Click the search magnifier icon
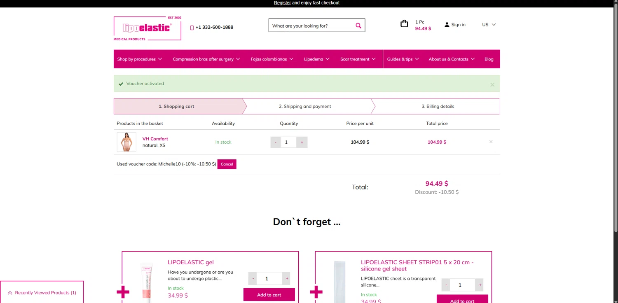 [358, 26]
